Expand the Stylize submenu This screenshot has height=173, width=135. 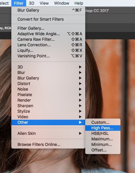click(48, 111)
